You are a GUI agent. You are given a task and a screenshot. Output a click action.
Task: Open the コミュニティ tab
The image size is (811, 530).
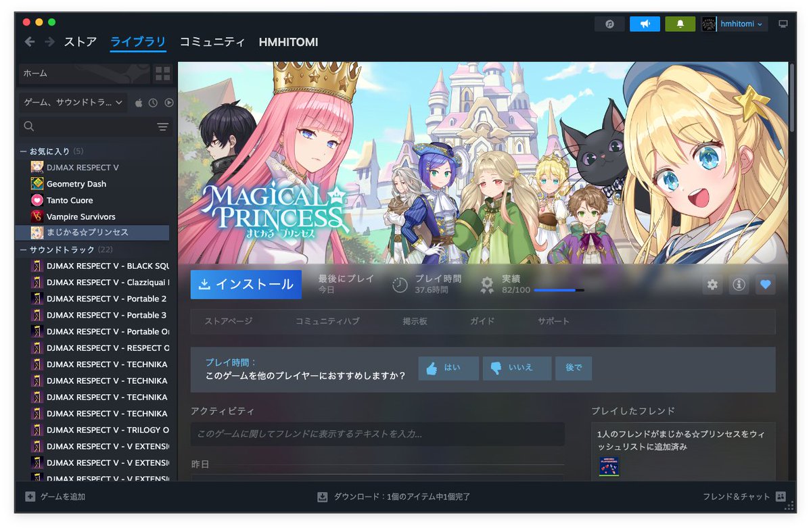tap(212, 42)
